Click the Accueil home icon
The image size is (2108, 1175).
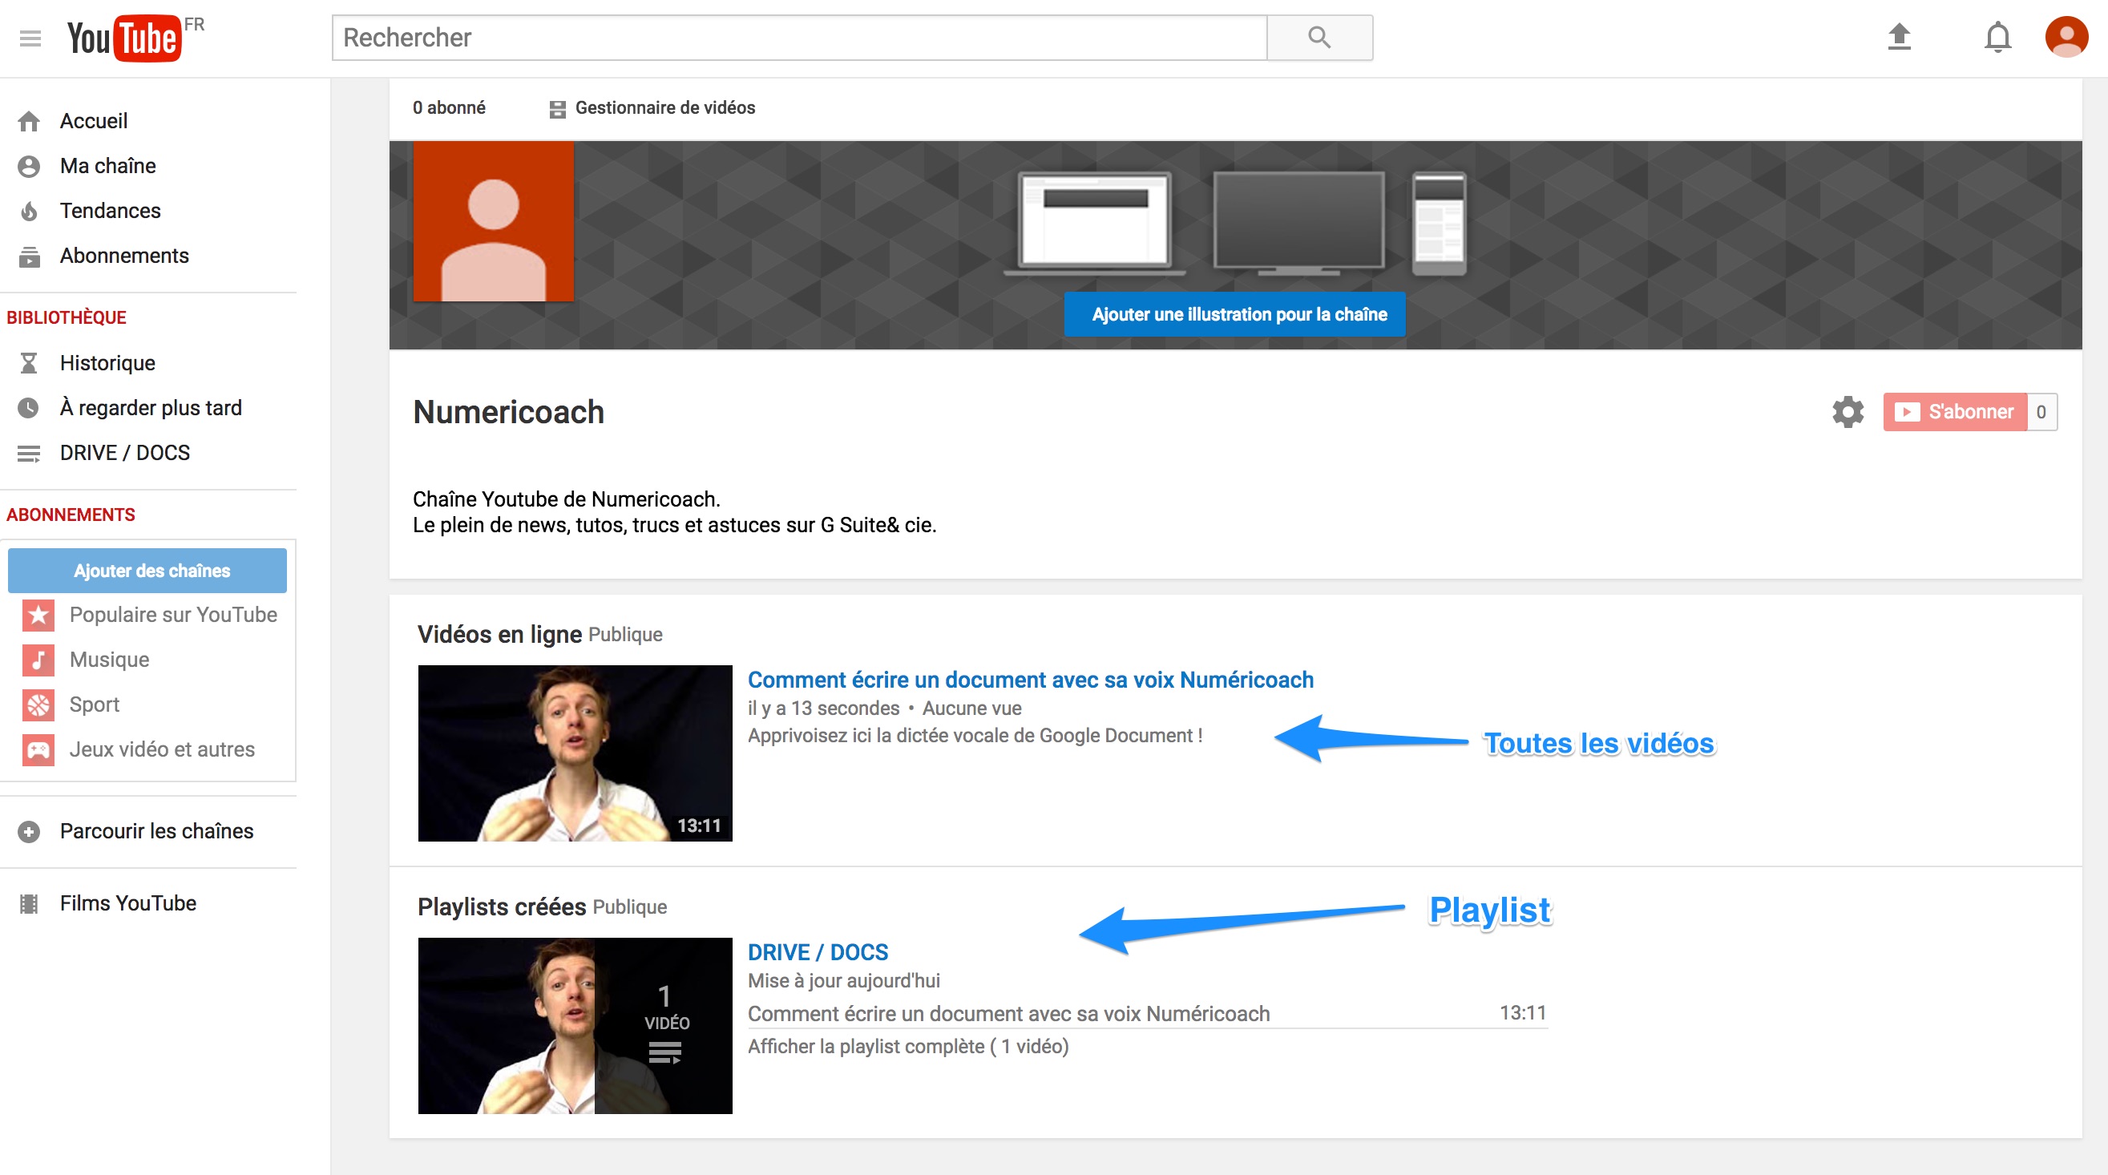click(x=30, y=121)
